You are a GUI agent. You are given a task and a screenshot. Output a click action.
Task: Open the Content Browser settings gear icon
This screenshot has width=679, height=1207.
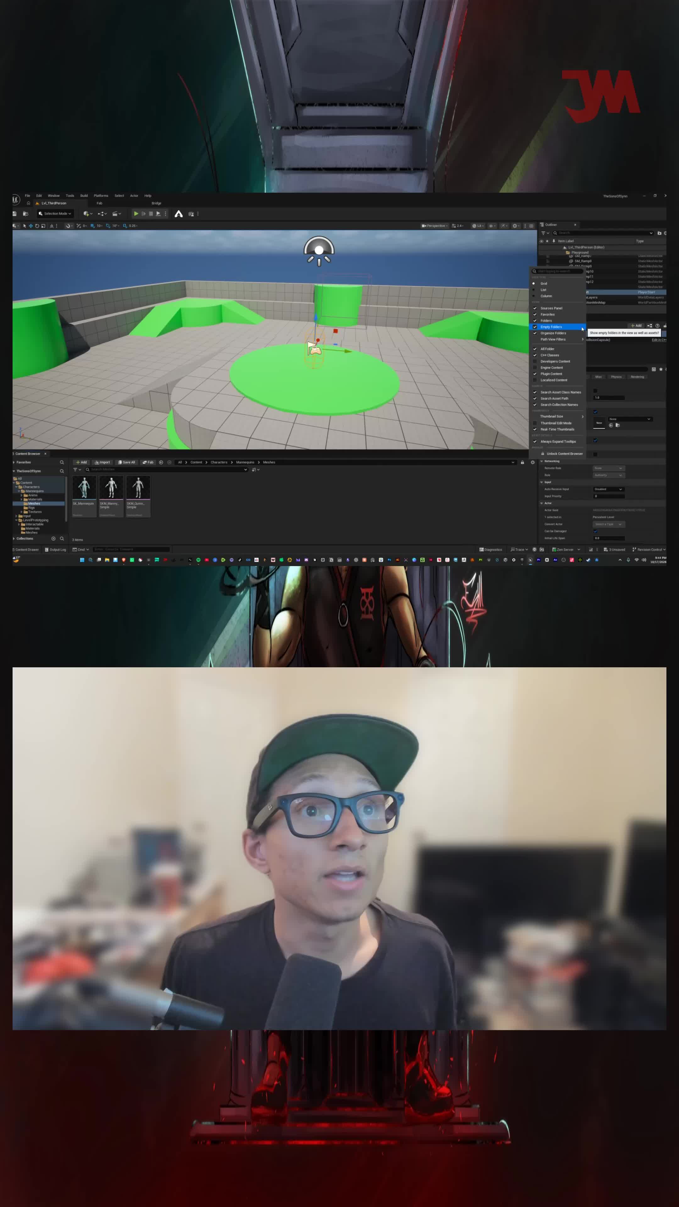tap(532, 462)
